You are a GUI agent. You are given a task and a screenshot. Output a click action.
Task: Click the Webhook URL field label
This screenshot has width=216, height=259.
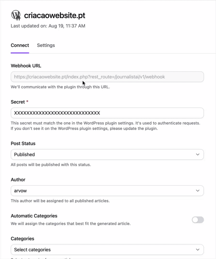[26, 66]
